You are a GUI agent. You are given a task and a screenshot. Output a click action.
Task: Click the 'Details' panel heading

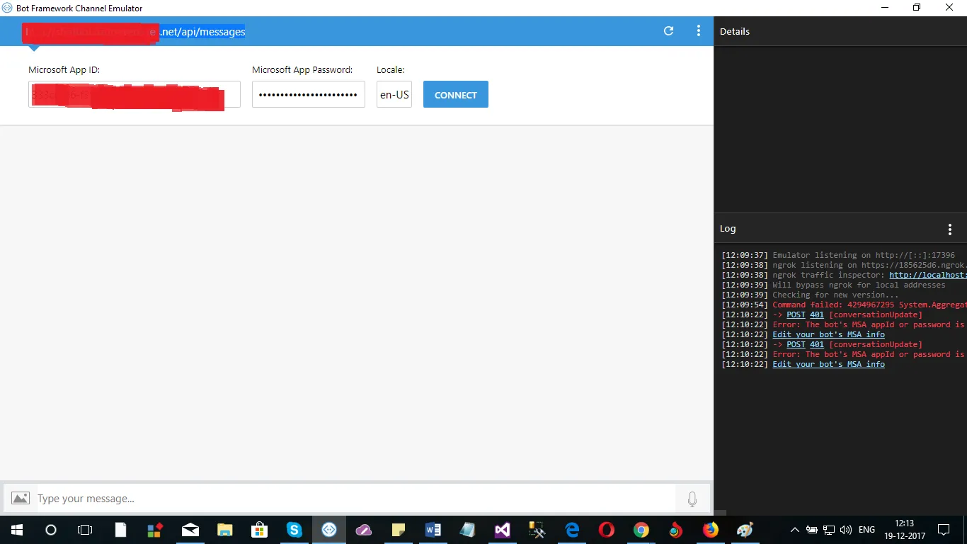point(735,31)
